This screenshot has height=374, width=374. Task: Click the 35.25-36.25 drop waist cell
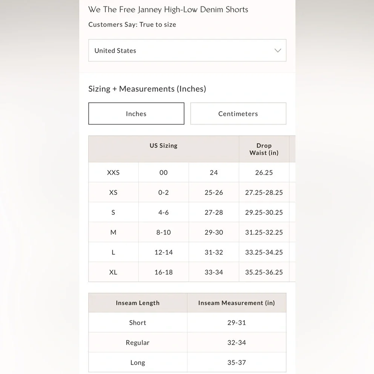pos(264,272)
